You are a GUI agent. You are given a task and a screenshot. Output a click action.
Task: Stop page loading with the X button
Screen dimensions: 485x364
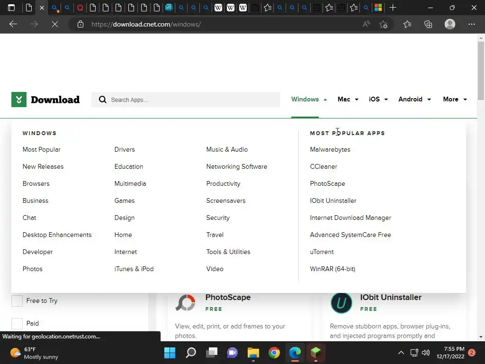point(55,24)
